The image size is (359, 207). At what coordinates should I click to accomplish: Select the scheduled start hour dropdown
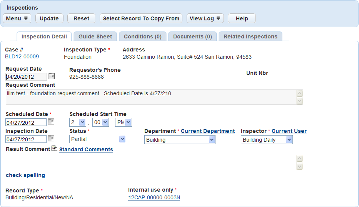(78, 122)
